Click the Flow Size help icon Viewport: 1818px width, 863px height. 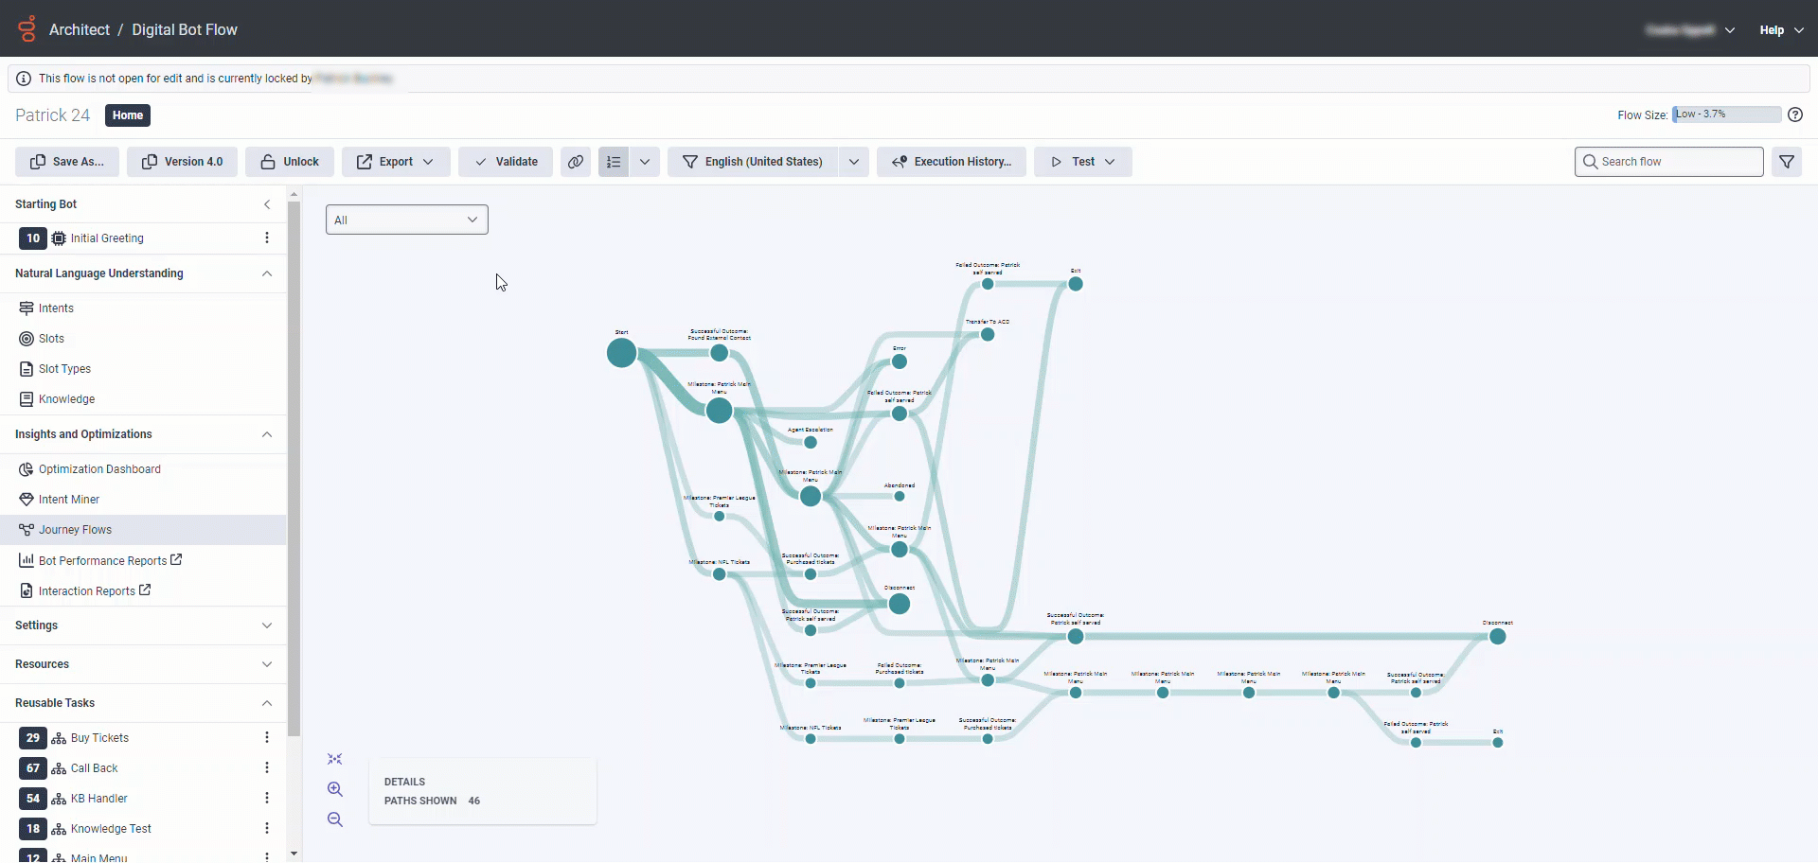1796,114
